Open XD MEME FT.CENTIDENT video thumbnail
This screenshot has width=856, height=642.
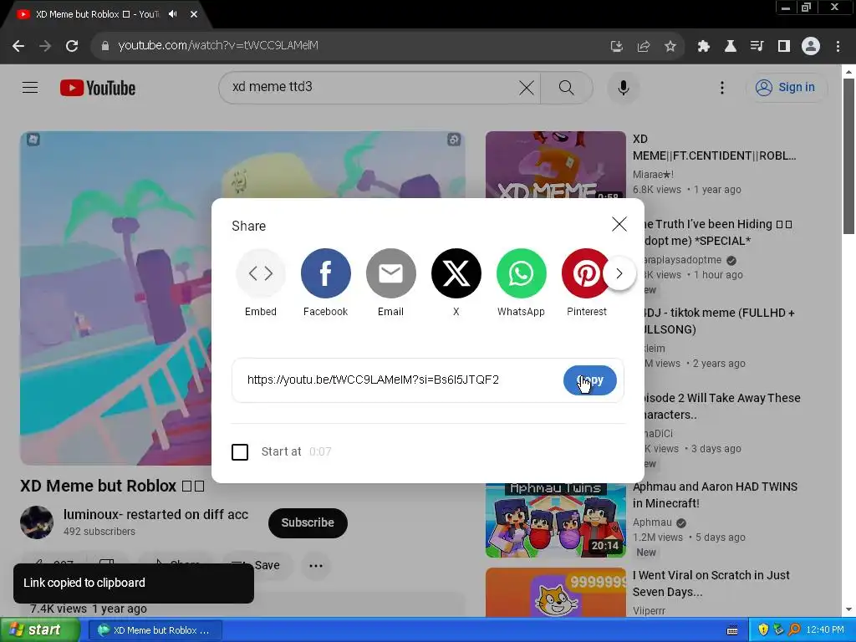pyautogui.click(x=555, y=164)
